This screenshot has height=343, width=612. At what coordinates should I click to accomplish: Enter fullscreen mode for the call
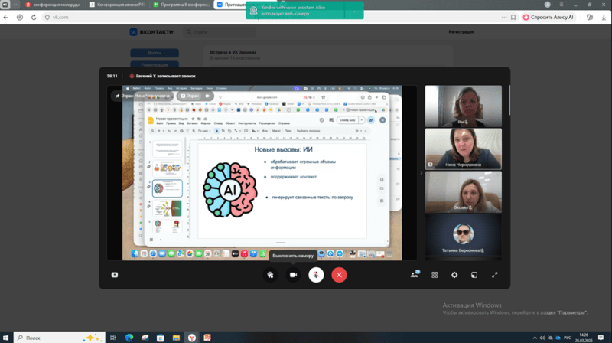(x=494, y=274)
